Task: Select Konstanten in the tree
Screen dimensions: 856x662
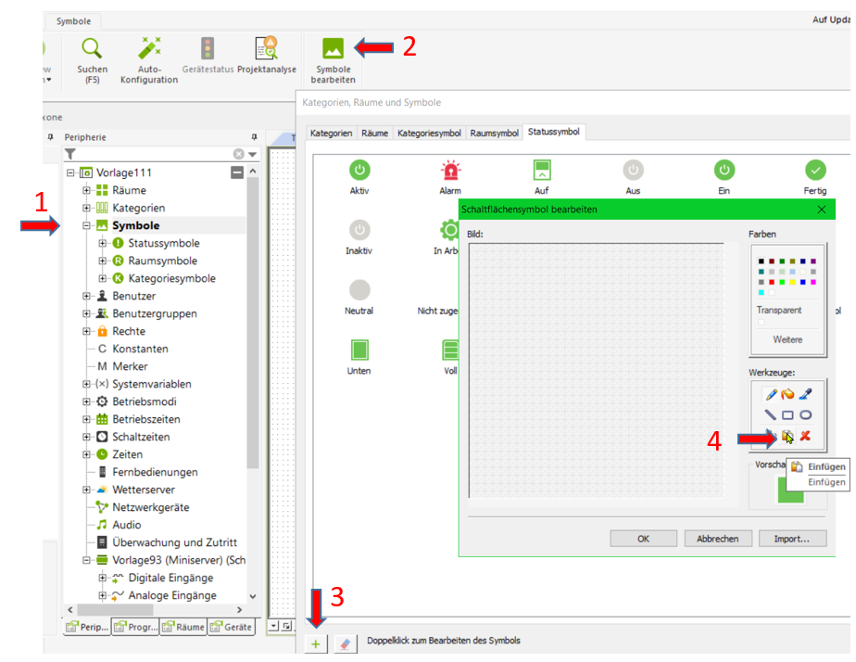Action: [140, 349]
